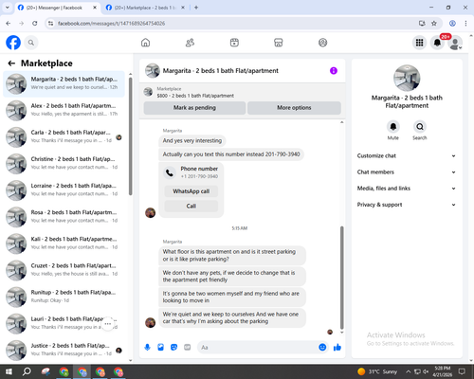Mute conversation using the bell icon
Image resolution: width=474 pixels, height=379 pixels.
pyautogui.click(x=392, y=127)
